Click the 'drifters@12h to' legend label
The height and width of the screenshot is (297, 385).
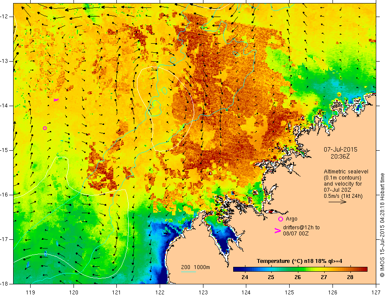click(x=301, y=228)
